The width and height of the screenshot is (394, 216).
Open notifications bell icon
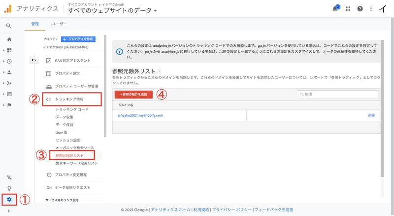coord(335,9)
